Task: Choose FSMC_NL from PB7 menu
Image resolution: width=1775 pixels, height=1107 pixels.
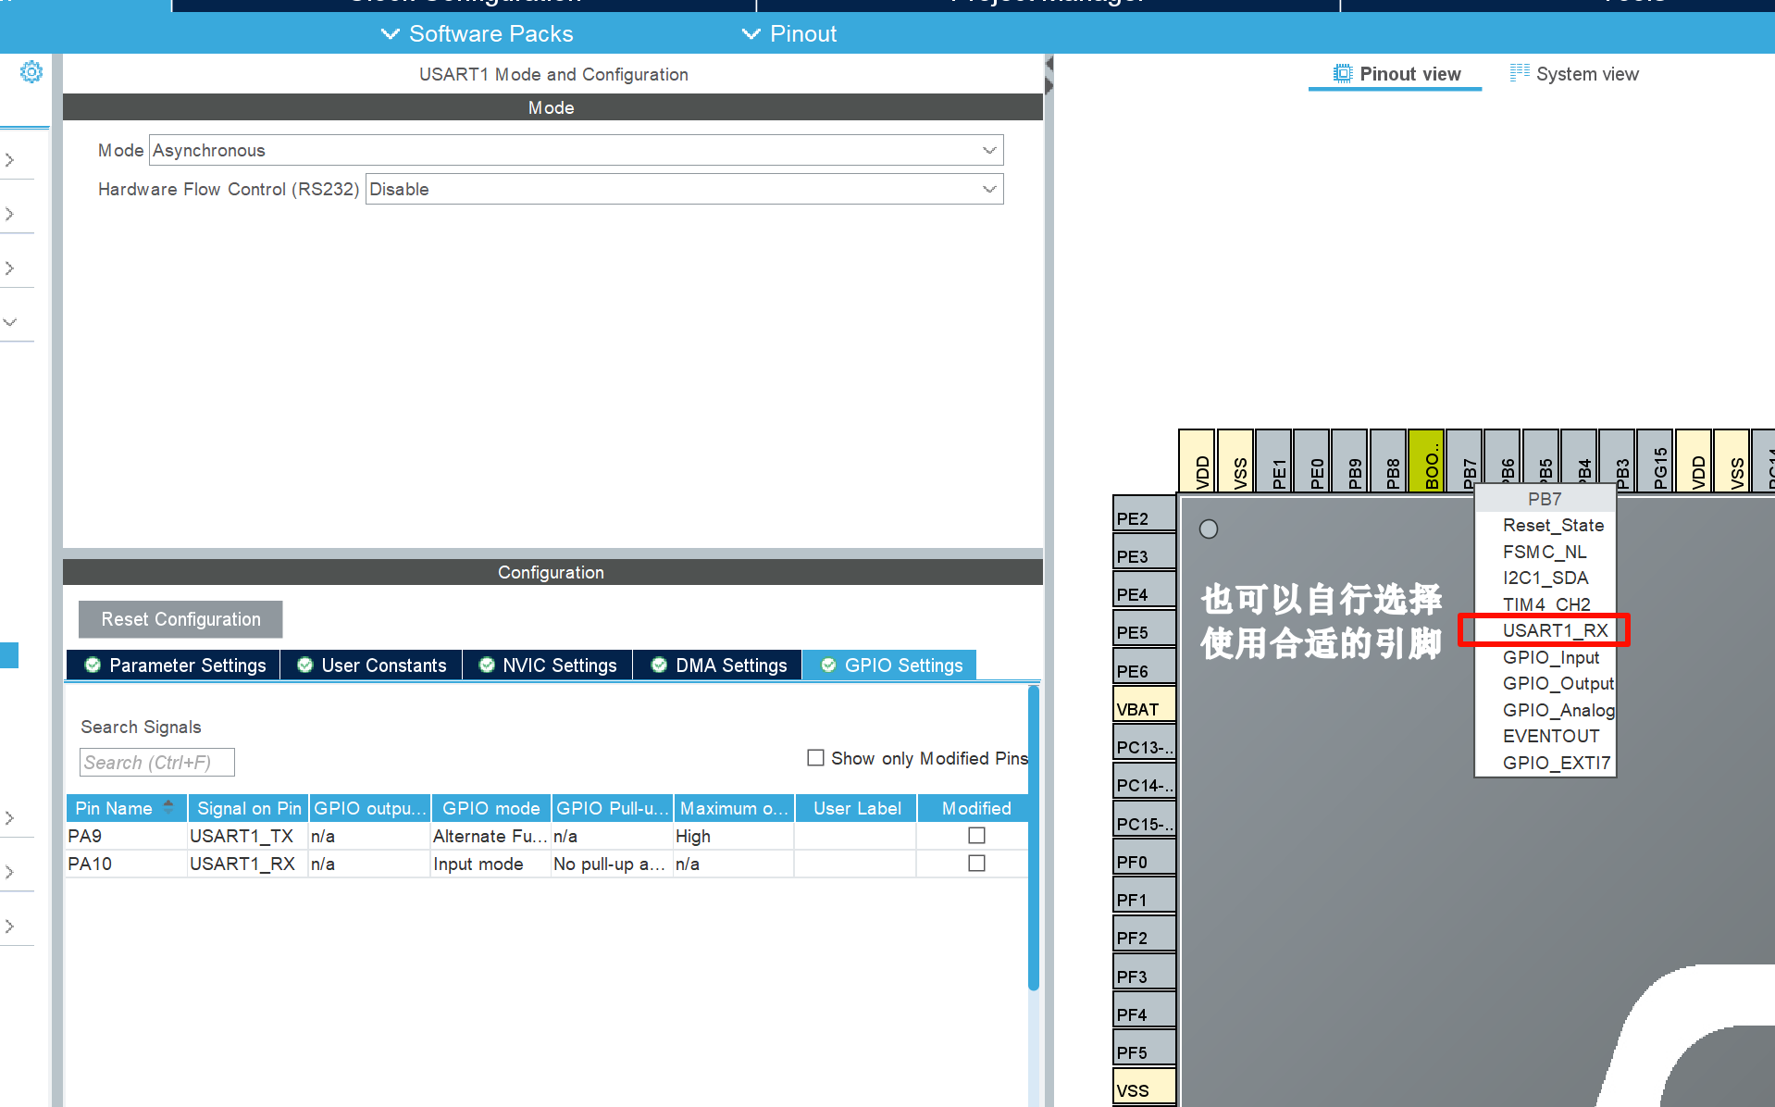Action: 1545,552
